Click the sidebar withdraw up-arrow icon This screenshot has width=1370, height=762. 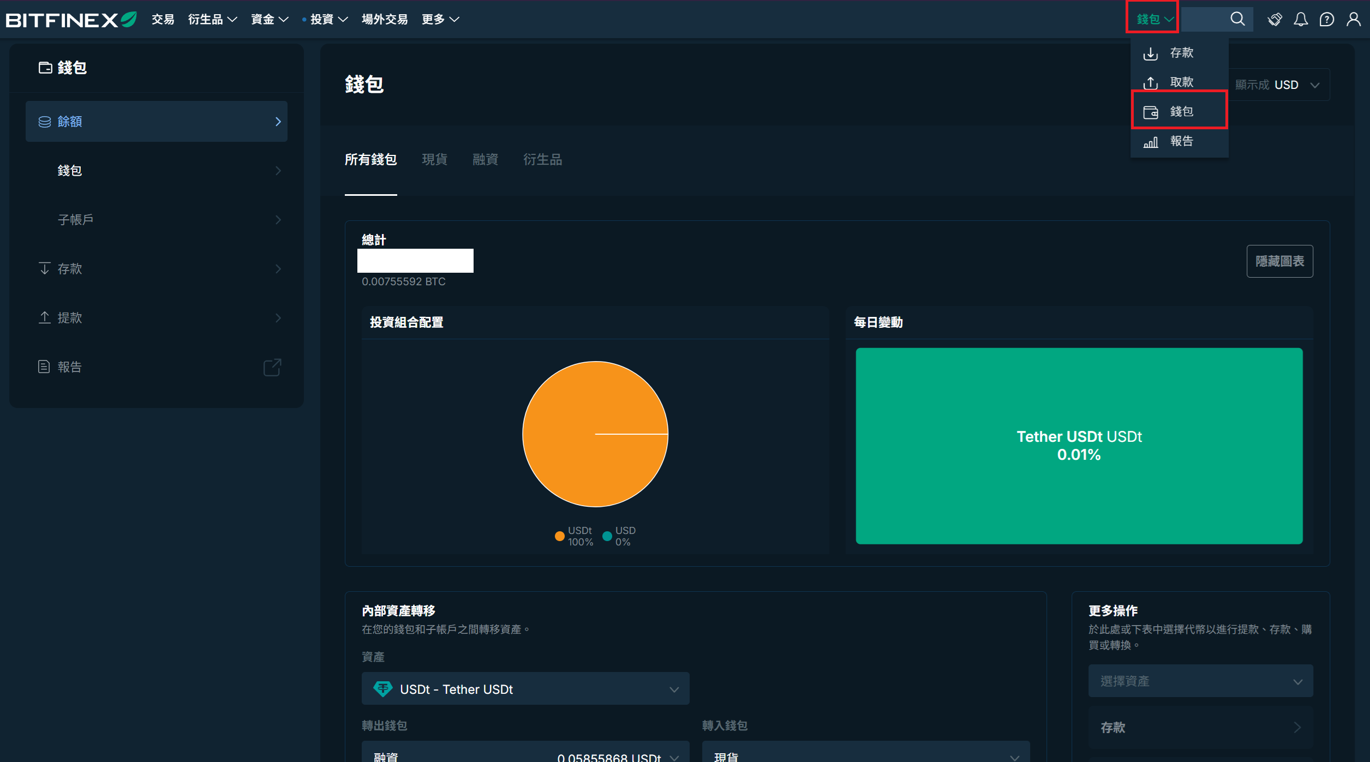click(45, 317)
